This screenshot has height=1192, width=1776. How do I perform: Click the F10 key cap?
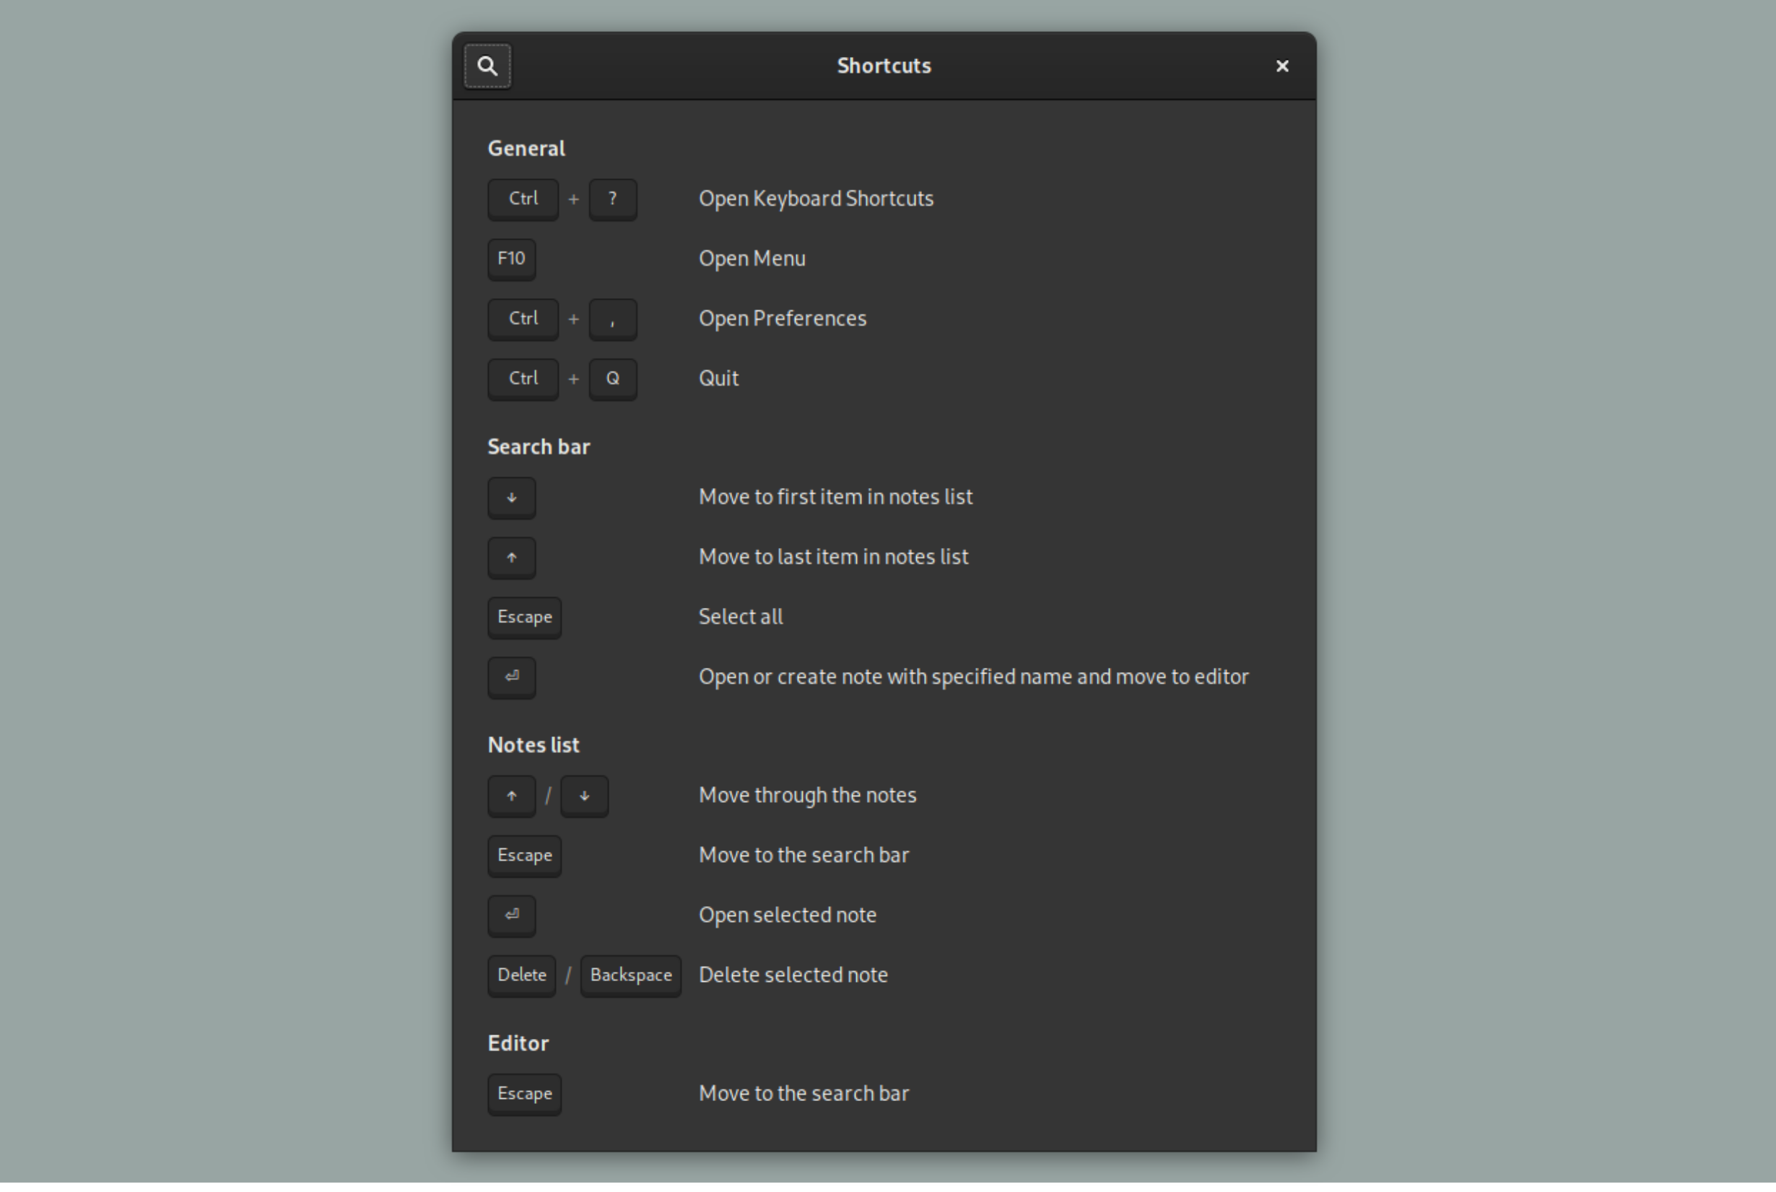click(511, 260)
